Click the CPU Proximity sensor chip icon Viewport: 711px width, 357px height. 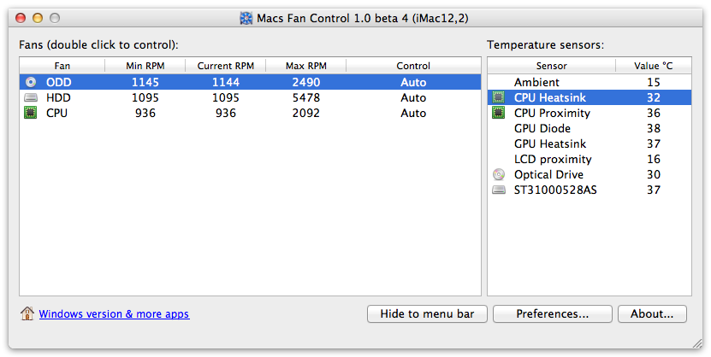pyautogui.click(x=499, y=114)
